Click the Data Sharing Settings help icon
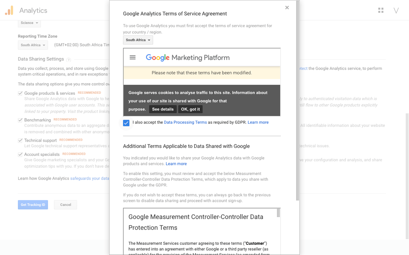The image size is (409, 255). 69,60
